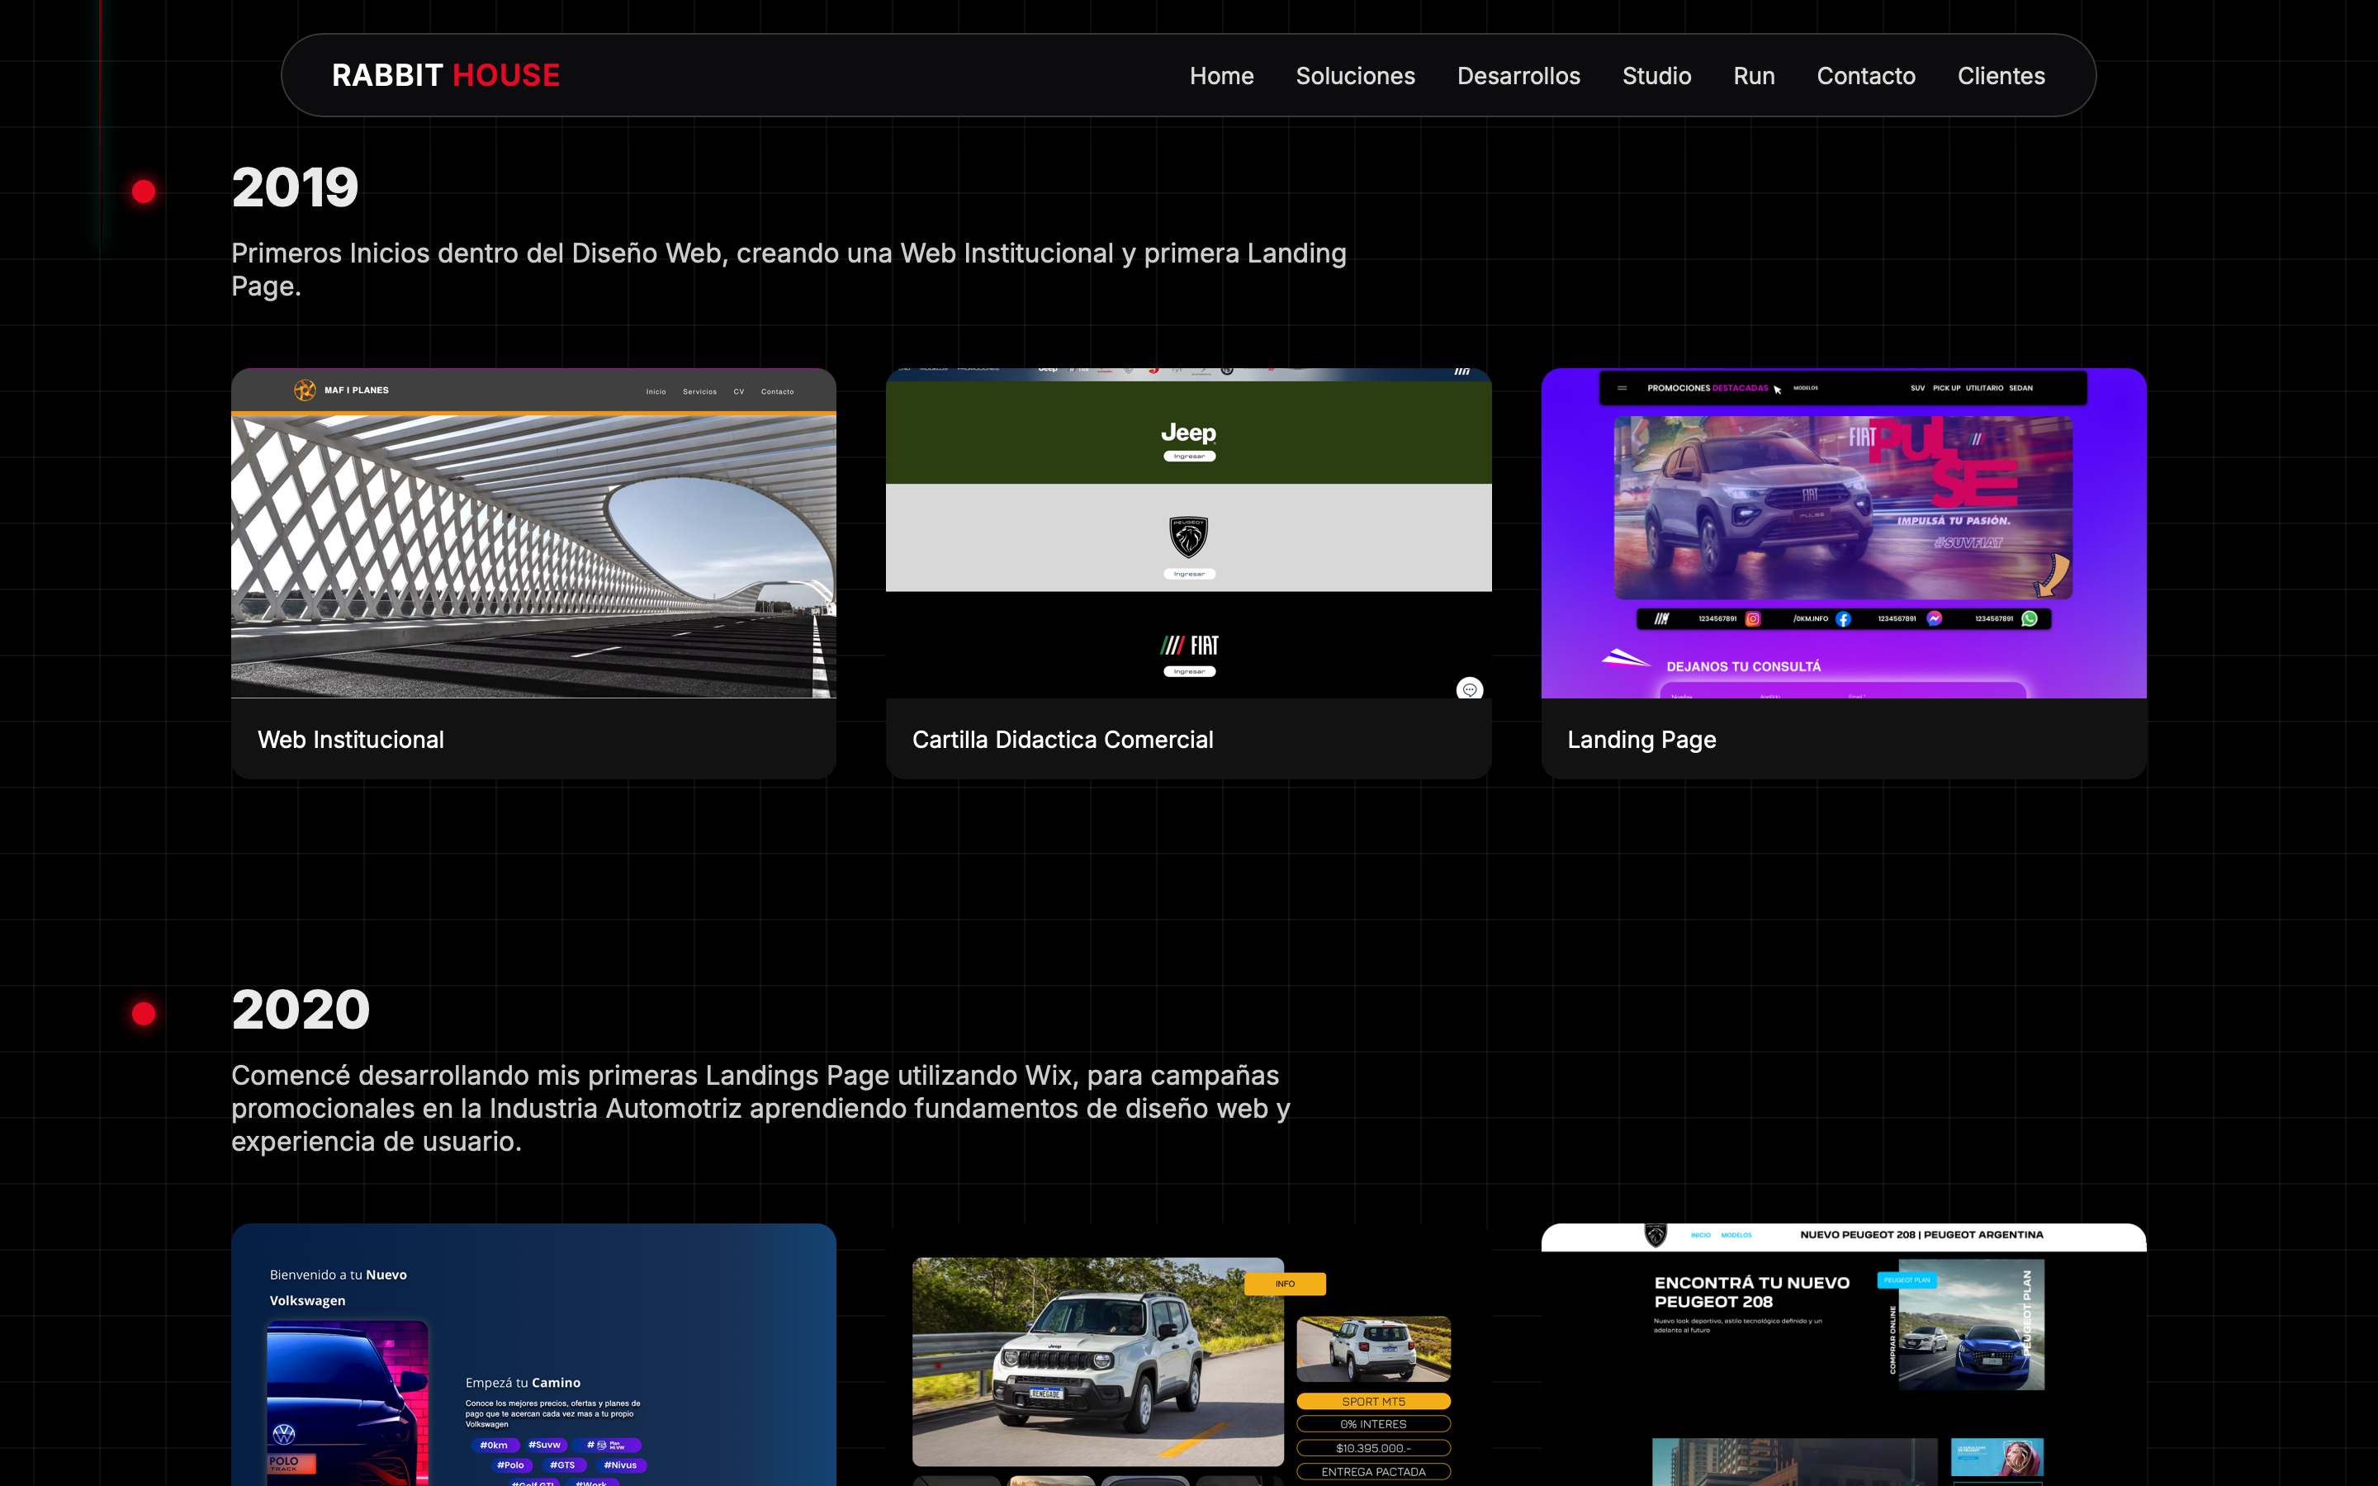Click the SPORT MT5 yellow pill
2378x1486 pixels.
[x=1373, y=1402]
